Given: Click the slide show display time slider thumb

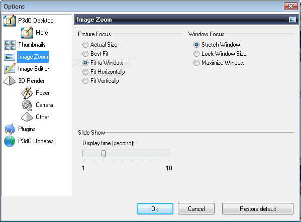Looking at the screenshot, I should point(104,154).
